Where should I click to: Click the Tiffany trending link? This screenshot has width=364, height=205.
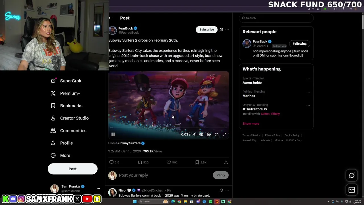pos(275,114)
